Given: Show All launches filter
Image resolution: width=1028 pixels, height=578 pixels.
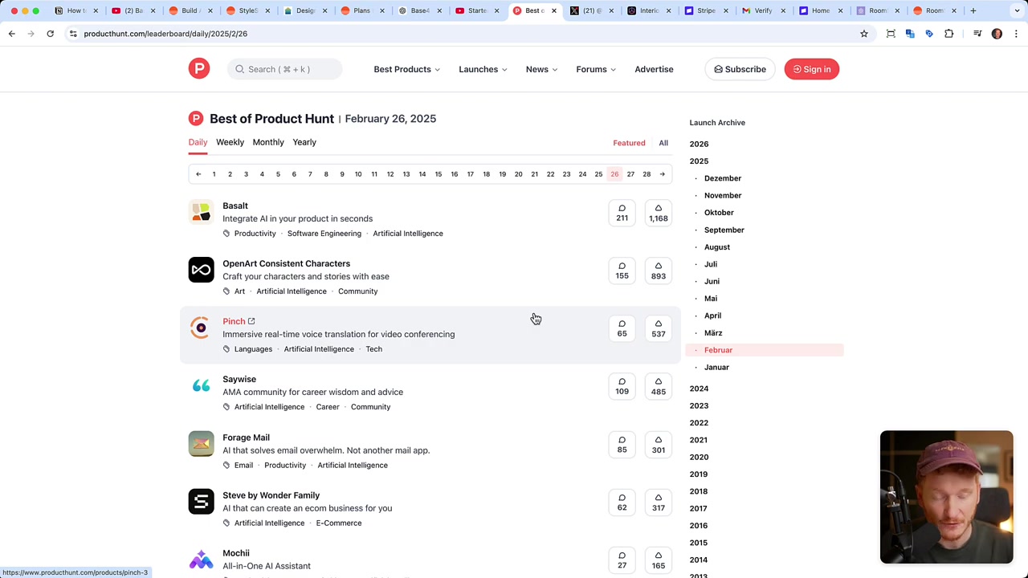Looking at the screenshot, I should [x=663, y=143].
